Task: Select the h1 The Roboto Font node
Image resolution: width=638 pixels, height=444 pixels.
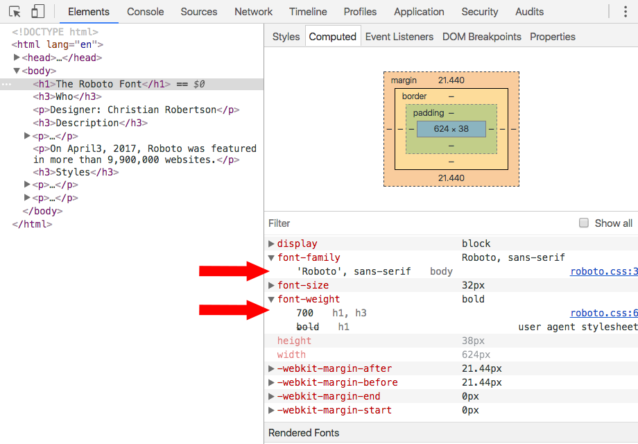Action: click(x=132, y=84)
